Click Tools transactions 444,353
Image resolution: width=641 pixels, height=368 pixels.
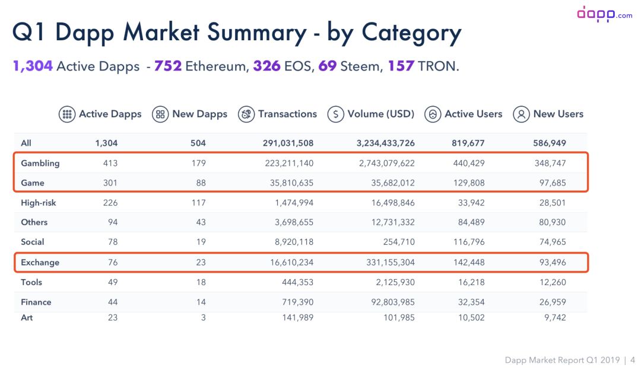coord(297,282)
